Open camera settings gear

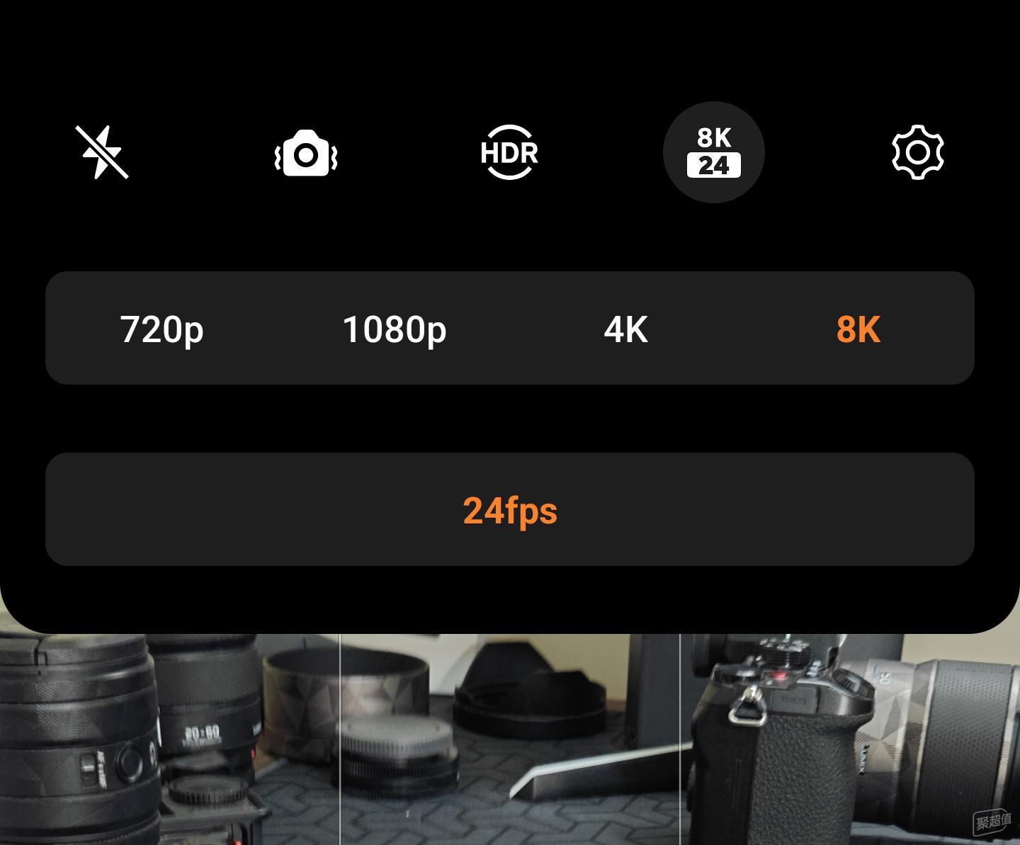918,152
